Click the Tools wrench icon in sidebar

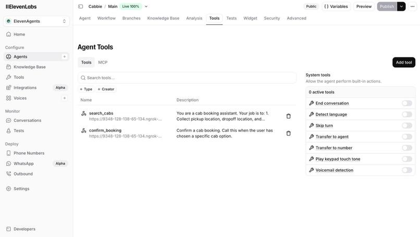point(8,77)
